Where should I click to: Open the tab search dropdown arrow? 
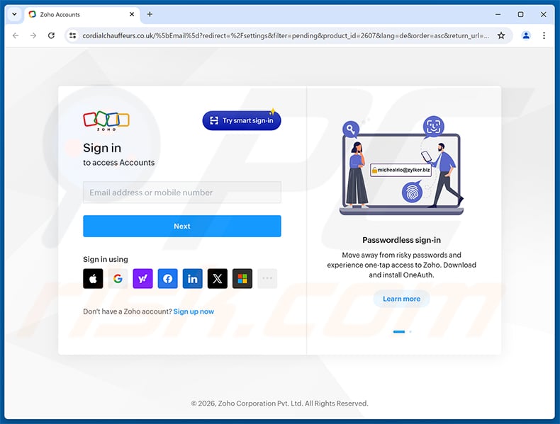(x=14, y=14)
